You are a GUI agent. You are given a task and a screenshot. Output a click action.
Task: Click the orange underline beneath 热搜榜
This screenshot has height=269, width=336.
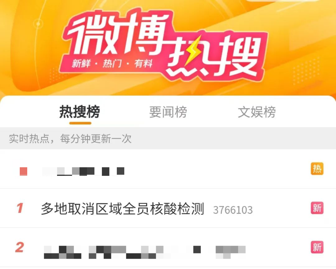[x=80, y=123]
